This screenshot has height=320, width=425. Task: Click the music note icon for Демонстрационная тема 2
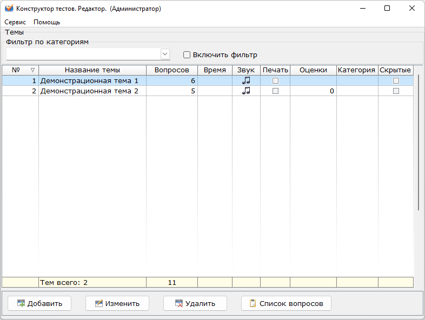[246, 91]
